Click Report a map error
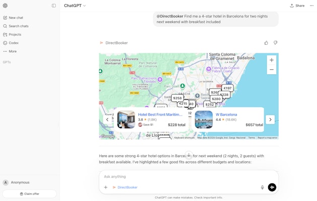This screenshot has height=201, width=317. (267, 138)
